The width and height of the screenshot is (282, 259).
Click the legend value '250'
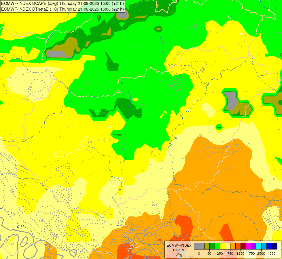(220, 254)
